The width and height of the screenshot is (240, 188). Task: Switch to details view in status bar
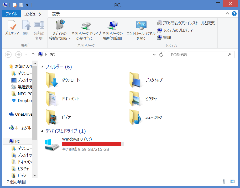pyautogui.click(x=225, y=181)
